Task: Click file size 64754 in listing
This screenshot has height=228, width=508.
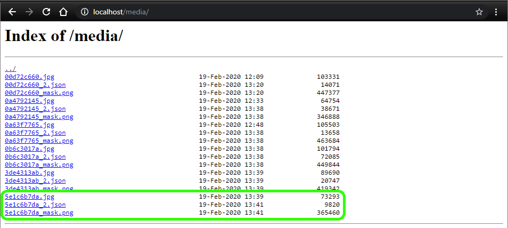Action: 330,101
